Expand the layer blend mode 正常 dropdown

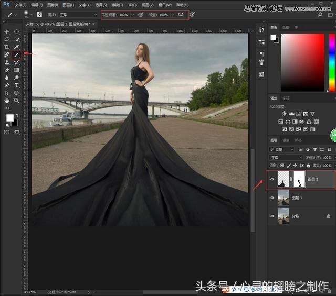coord(286,157)
